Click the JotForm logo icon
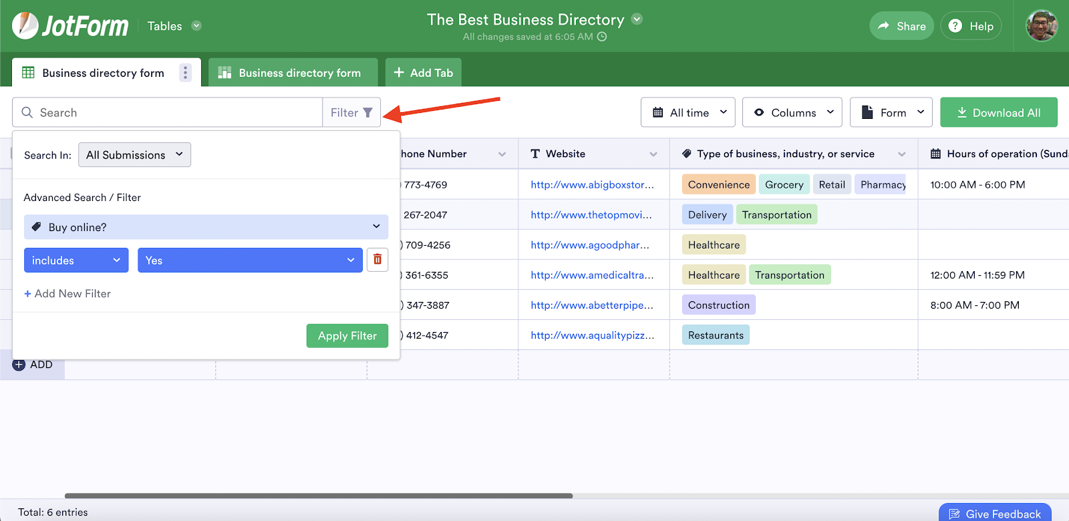Image resolution: width=1069 pixels, height=521 pixels. click(x=25, y=26)
